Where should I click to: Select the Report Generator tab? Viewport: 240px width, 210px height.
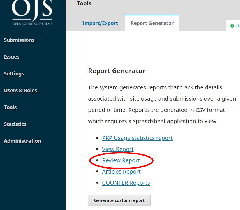(x=152, y=23)
